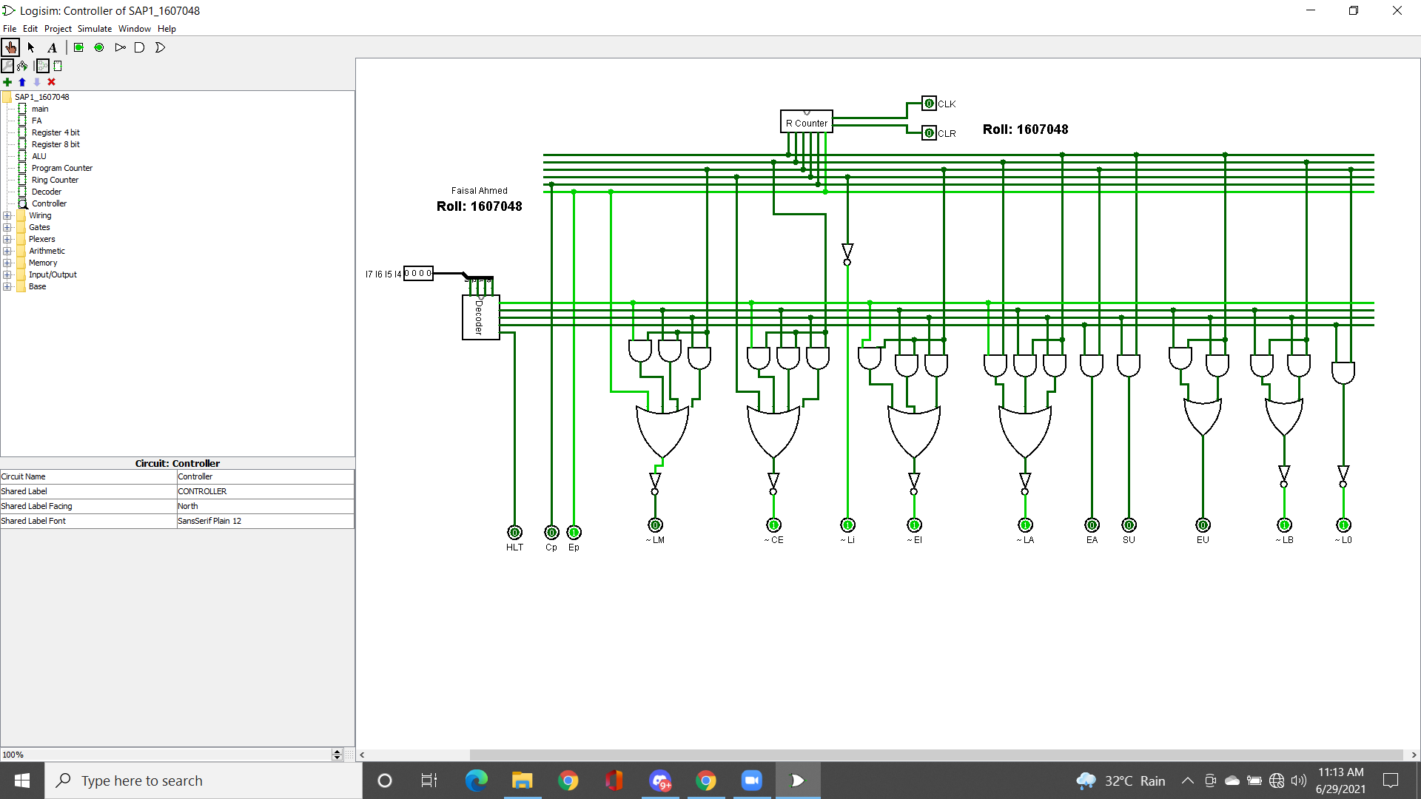The height and width of the screenshot is (799, 1421).
Task: Select ALU circuit in tree
Action: point(38,156)
